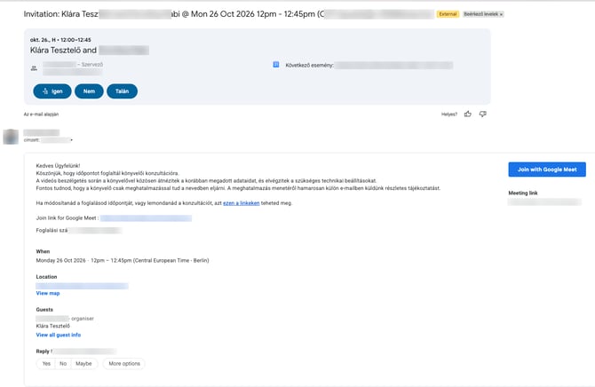Image resolution: width=595 pixels, height=387 pixels.
Task: Click the thumbs up feedback icon
Action: pos(467,114)
